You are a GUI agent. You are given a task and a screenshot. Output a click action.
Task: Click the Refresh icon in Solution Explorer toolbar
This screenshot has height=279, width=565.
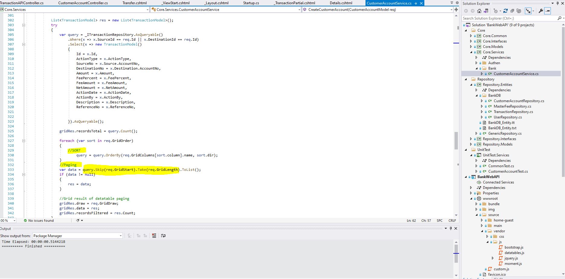(506, 11)
